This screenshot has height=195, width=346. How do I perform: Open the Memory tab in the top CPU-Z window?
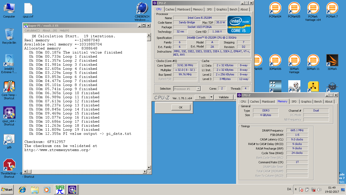tap(198, 9)
